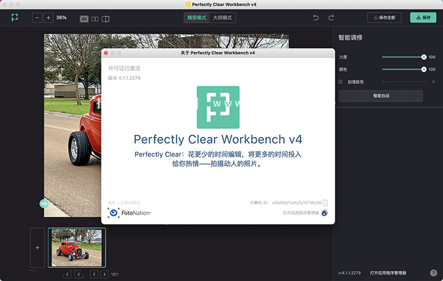Click the app manager globe icon in dialog
The height and width of the screenshot is (281, 443).
(325, 213)
